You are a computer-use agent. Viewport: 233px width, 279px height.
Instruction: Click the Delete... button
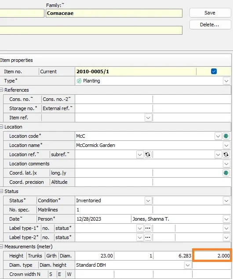[210, 25]
